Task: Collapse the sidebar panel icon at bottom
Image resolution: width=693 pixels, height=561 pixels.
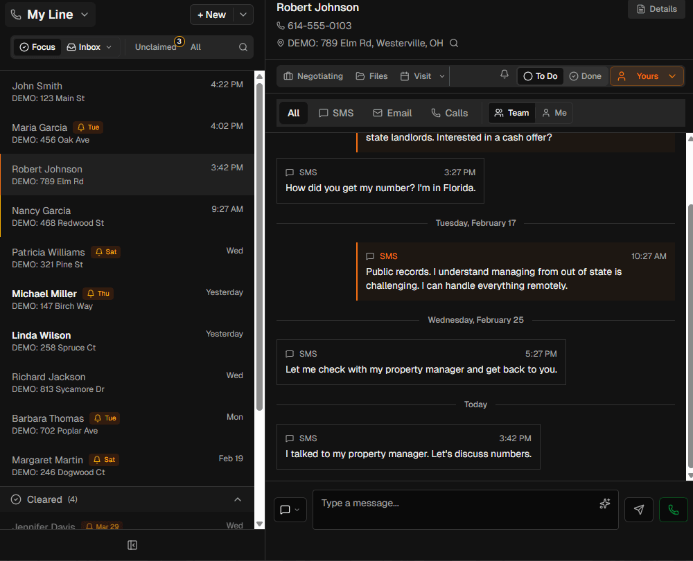Action: tap(132, 545)
